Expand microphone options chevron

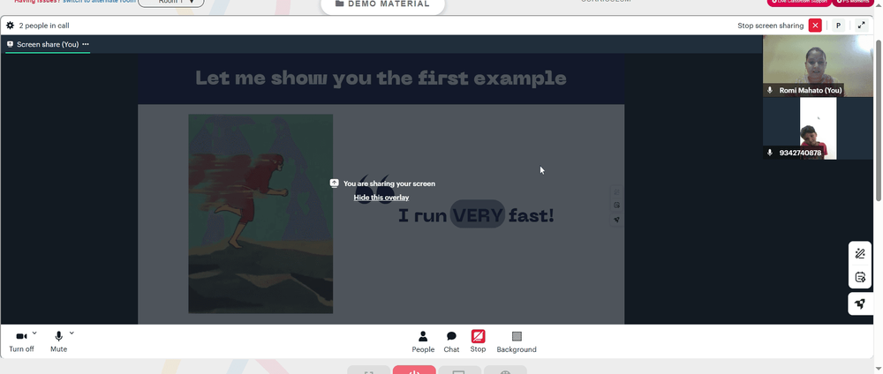[x=72, y=333]
